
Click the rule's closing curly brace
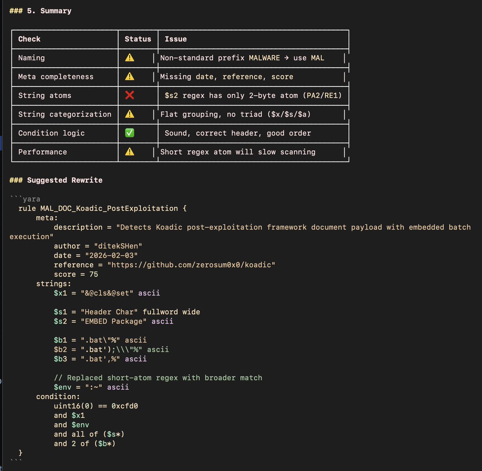[x=20, y=453]
